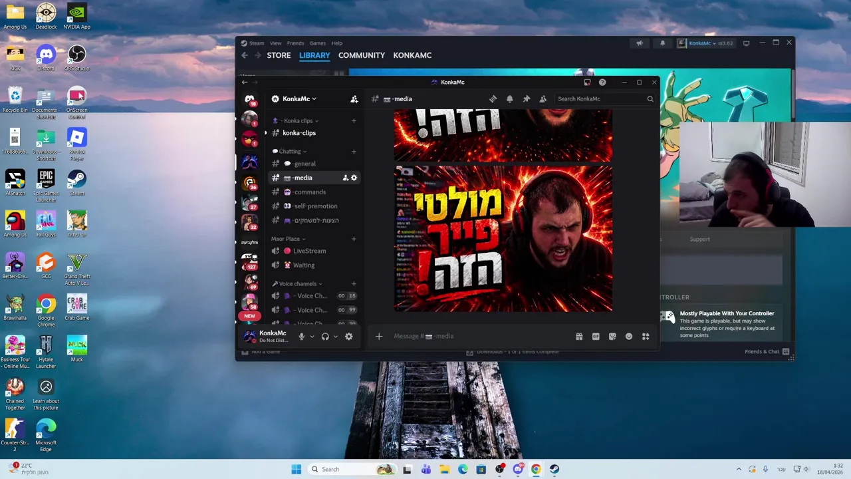The width and height of the screenshot is (851, 479).
Task: Open User Settings gear beside KonkaMc profile
Action: tap(348, 337)
